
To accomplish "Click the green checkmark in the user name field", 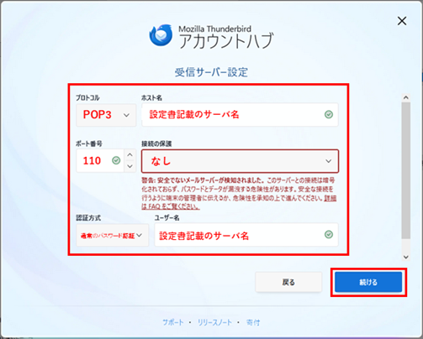I will pyautogui.click(x=329, y=234).
